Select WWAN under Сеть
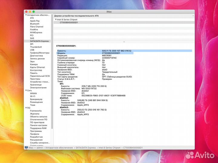Image resolution: width=218 pixels, height=163 pixels. [x=33, y=93]
